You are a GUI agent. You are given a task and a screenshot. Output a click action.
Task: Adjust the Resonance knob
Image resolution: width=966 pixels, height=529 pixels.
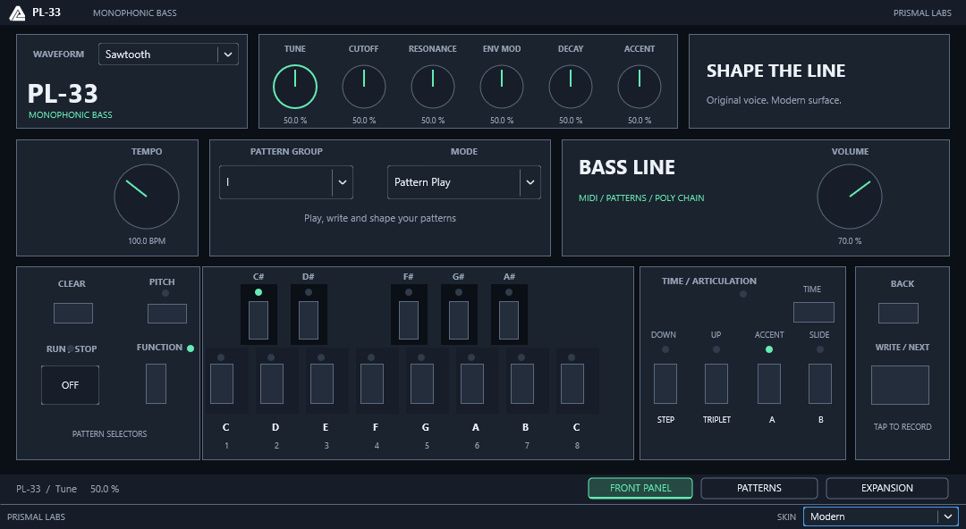433,87
